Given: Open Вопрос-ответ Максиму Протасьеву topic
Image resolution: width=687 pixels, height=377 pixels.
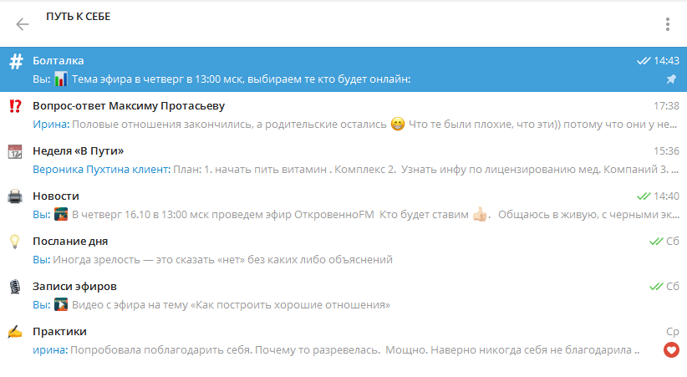Looking at the screenshot, I should tap(129, 106).
